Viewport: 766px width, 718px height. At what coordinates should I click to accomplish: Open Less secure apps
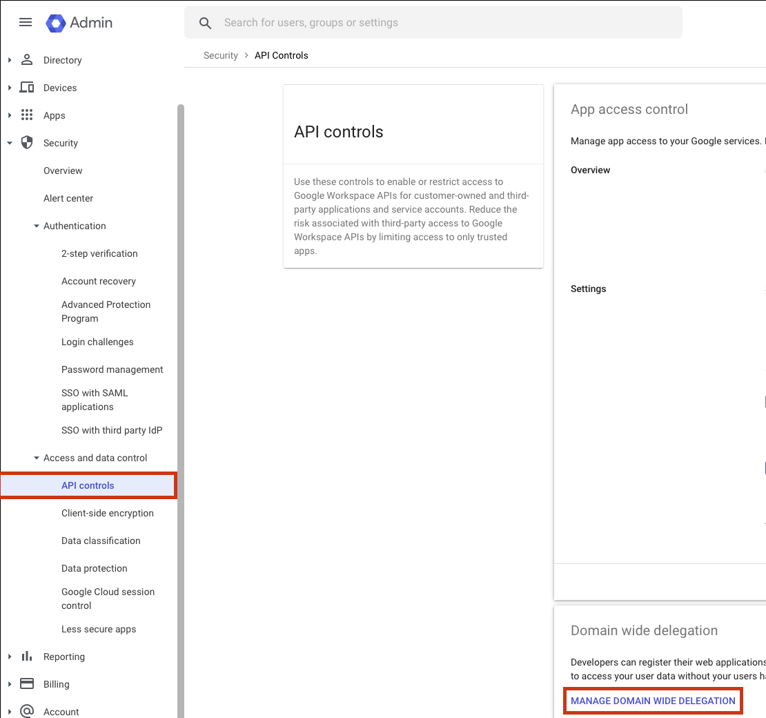coord(99,629)
